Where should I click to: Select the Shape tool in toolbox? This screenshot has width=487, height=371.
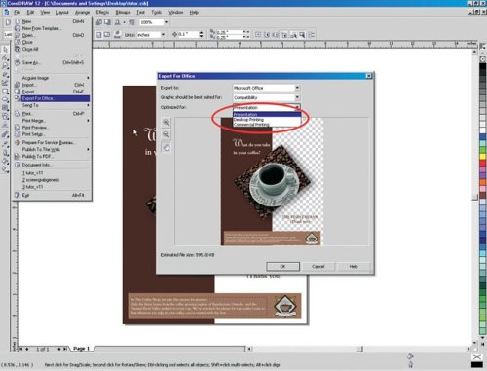click(x=5, y=57)
